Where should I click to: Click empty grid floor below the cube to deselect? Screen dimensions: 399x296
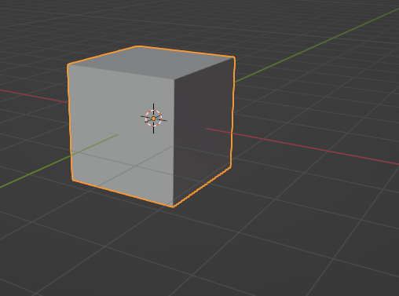click(199, 251)
